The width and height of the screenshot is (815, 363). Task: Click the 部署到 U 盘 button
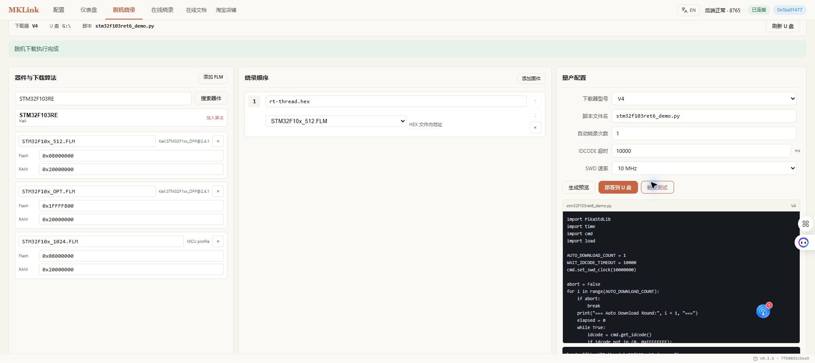click(x=618, y=187)
